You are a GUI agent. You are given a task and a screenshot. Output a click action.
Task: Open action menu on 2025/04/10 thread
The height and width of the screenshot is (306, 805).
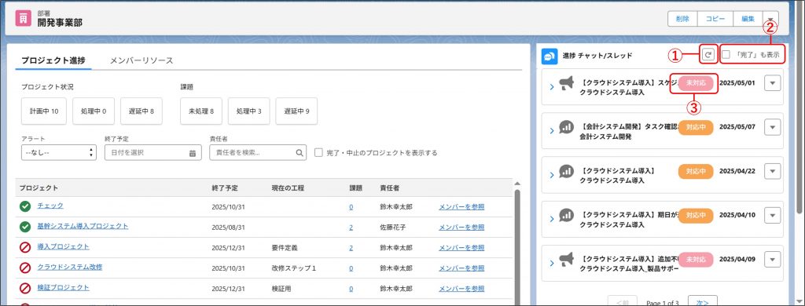click(772, 215)
